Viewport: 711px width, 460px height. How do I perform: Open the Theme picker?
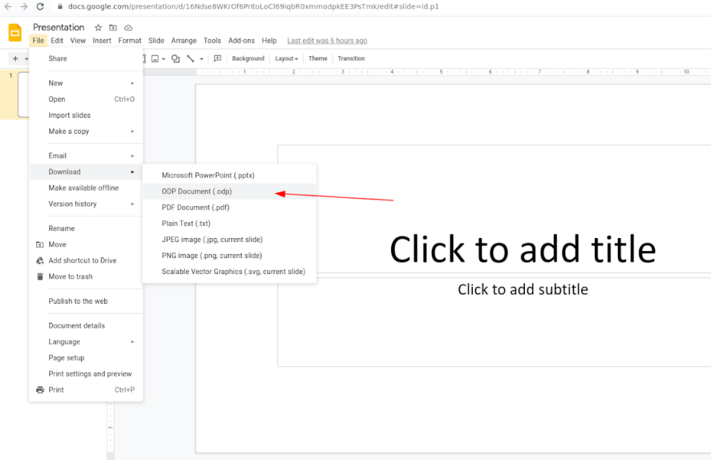317,58
